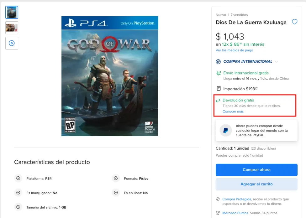Viewport: 306px width, 218px height.
Task: Click the international purchase globe icon
Action: [x=218, y=62]
